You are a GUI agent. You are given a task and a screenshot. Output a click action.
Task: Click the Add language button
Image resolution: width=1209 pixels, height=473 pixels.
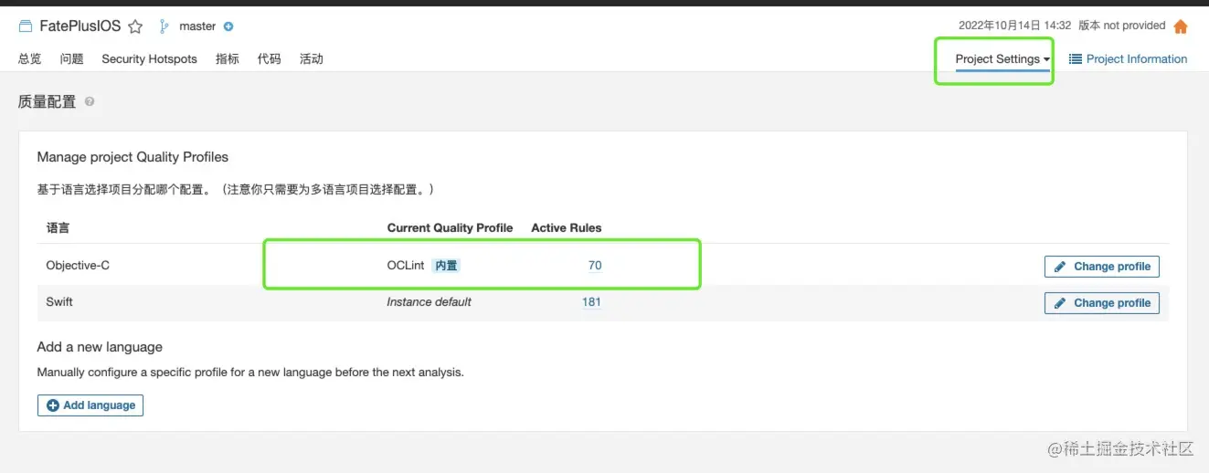[x=90, y=405]
